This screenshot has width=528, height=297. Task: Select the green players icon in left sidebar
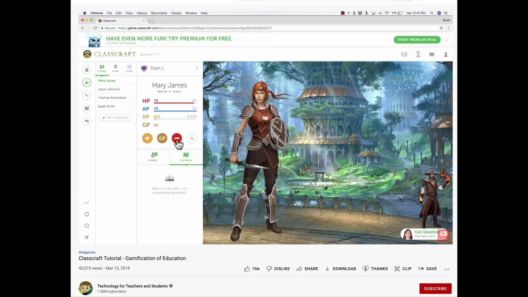[87, 82]
